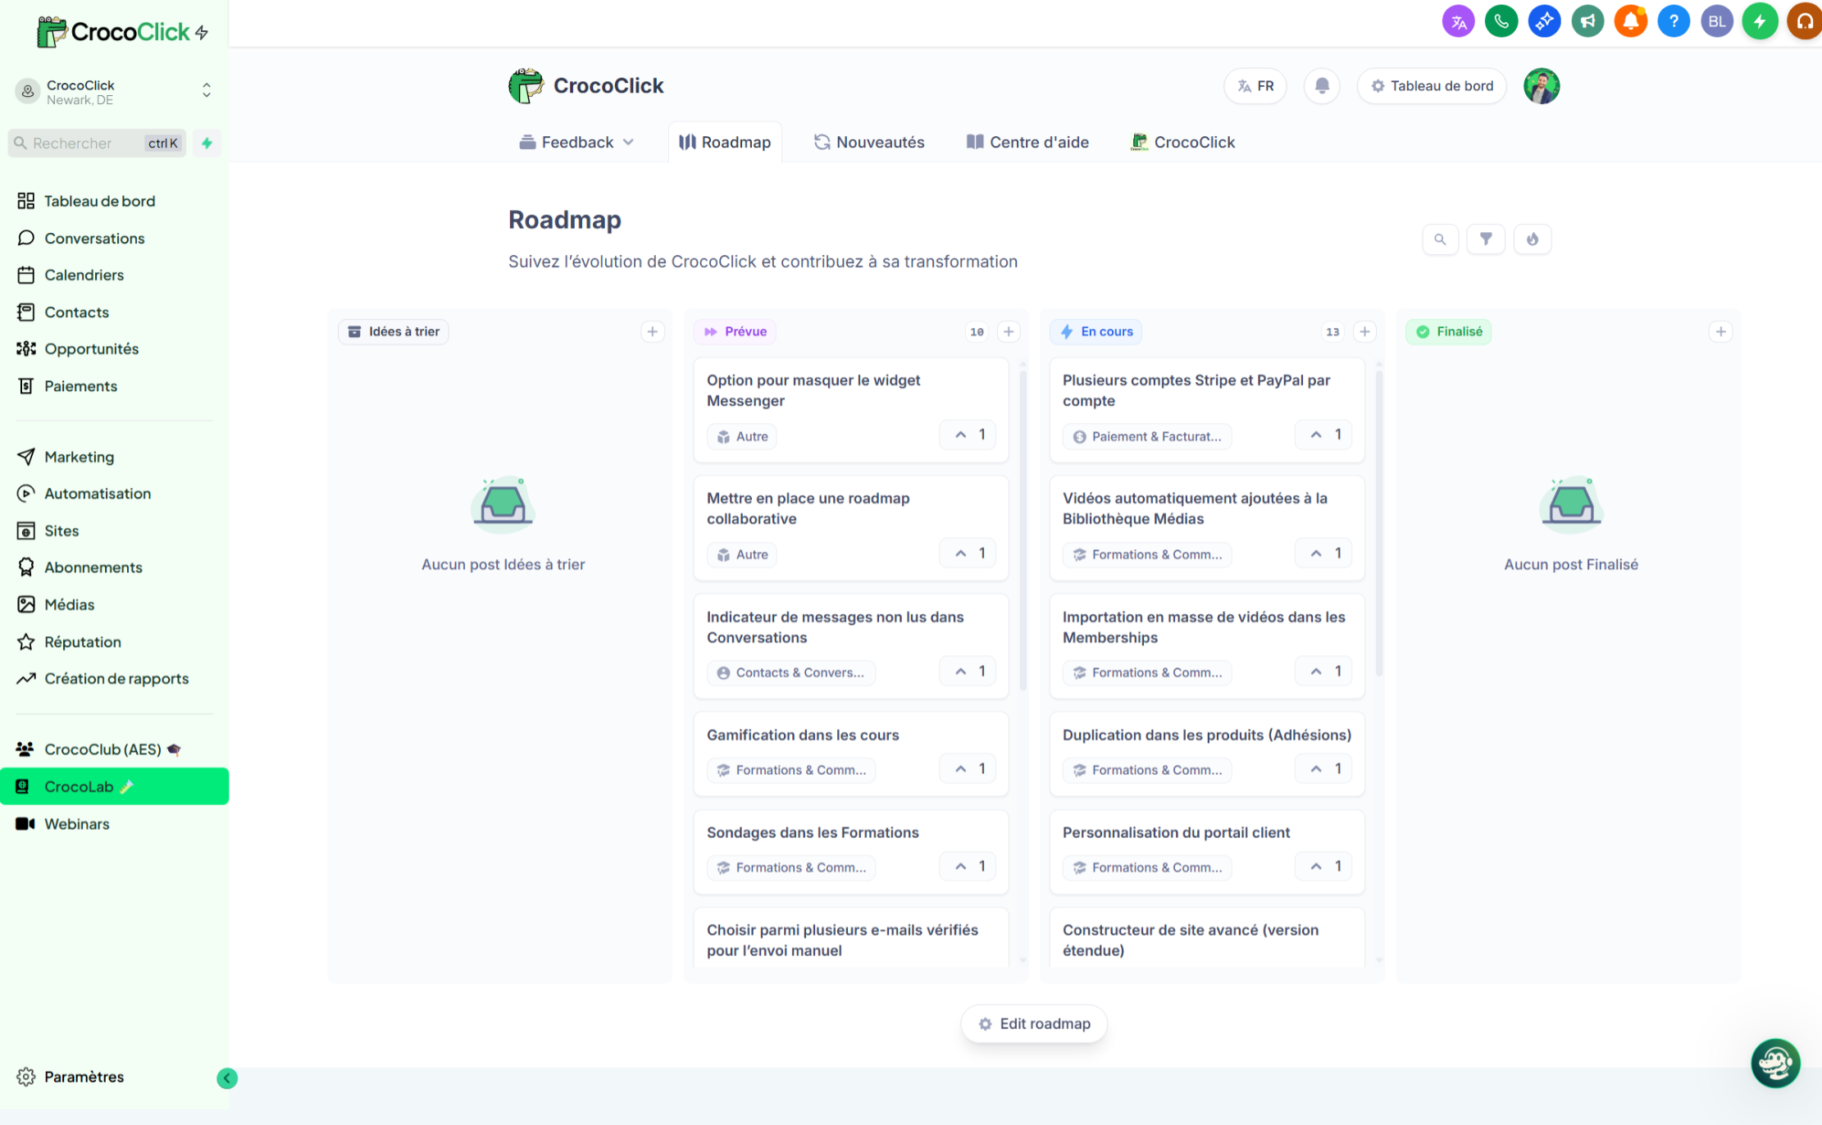Click the Edit roadmap button
1822x1125 pixels.
[1034, 1024]
